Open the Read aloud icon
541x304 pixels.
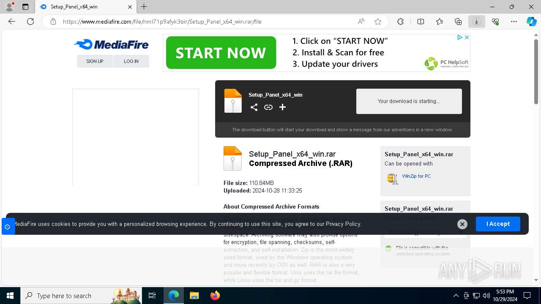pos(361,22)
